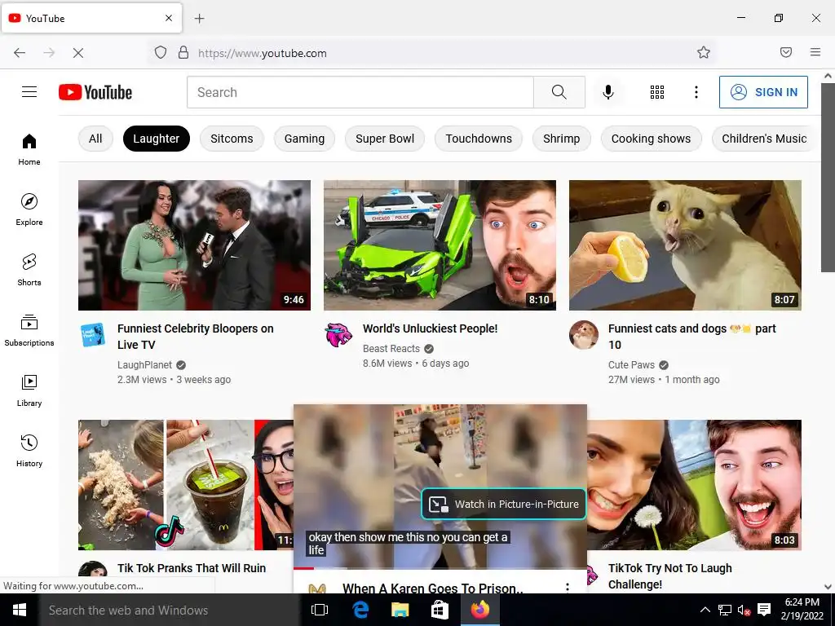
Task: Click in the YouTube Search field
Action: pyautogui.click(x=360, y=92)
